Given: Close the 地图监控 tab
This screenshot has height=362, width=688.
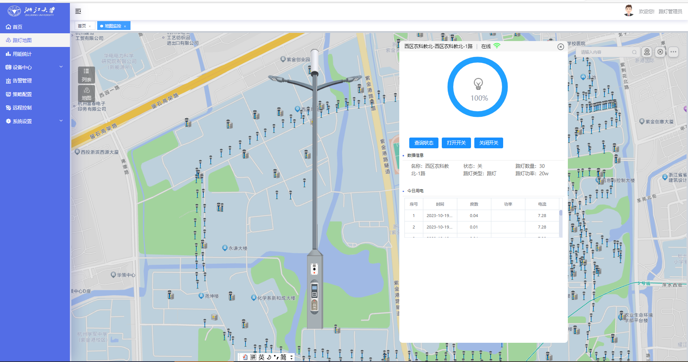Looking at the screenshot, I should pos(125,26).
